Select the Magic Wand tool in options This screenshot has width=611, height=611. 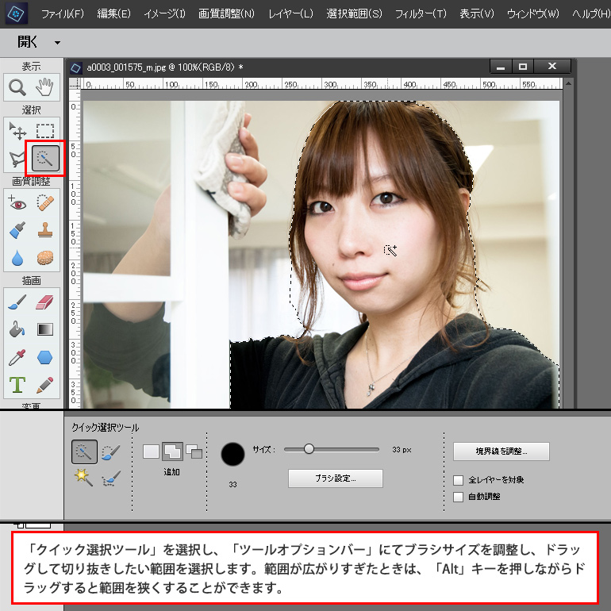[83, 478]
